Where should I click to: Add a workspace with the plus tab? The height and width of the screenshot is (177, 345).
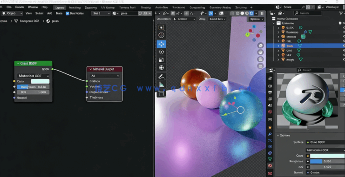pos(251,7)
